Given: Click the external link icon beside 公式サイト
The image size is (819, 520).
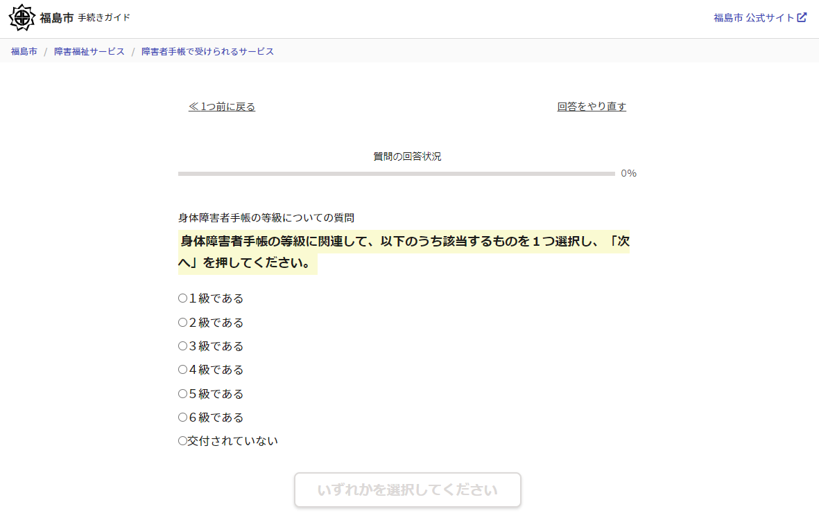Looking at the screenshot, I should [x=802, y=17].
